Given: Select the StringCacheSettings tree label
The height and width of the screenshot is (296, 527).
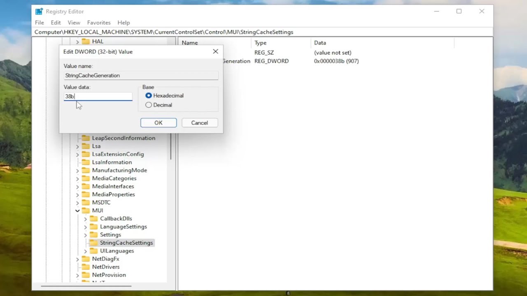Looking at the screenshot, I should tap(126, 243).
